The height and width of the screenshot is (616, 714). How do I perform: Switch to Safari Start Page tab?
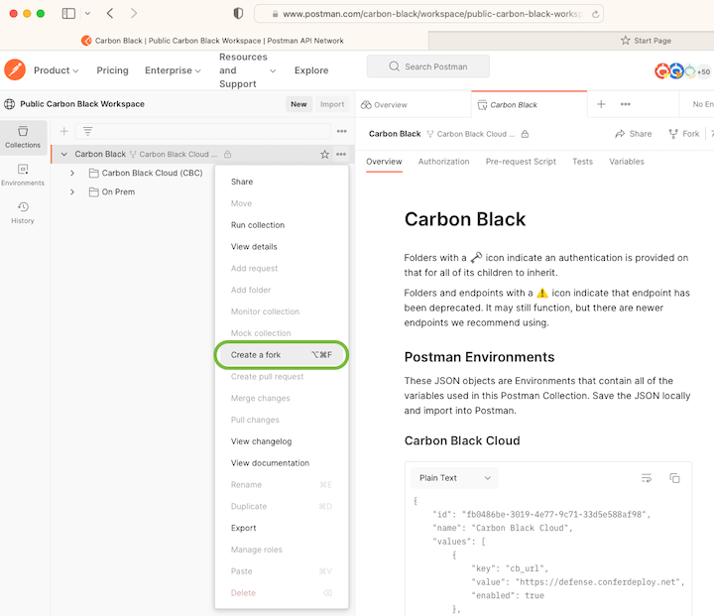[646, 41]
